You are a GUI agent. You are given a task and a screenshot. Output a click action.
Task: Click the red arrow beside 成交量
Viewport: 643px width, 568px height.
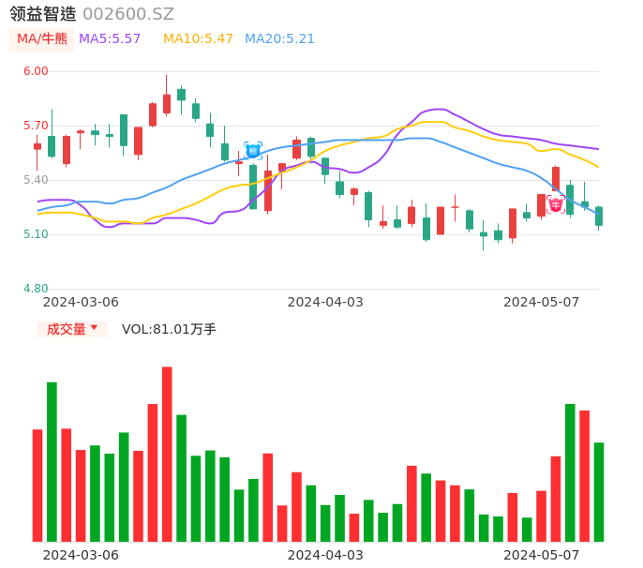pyautogui.click(x=94, y=328)
